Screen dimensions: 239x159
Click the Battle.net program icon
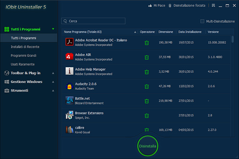[69, 101]
